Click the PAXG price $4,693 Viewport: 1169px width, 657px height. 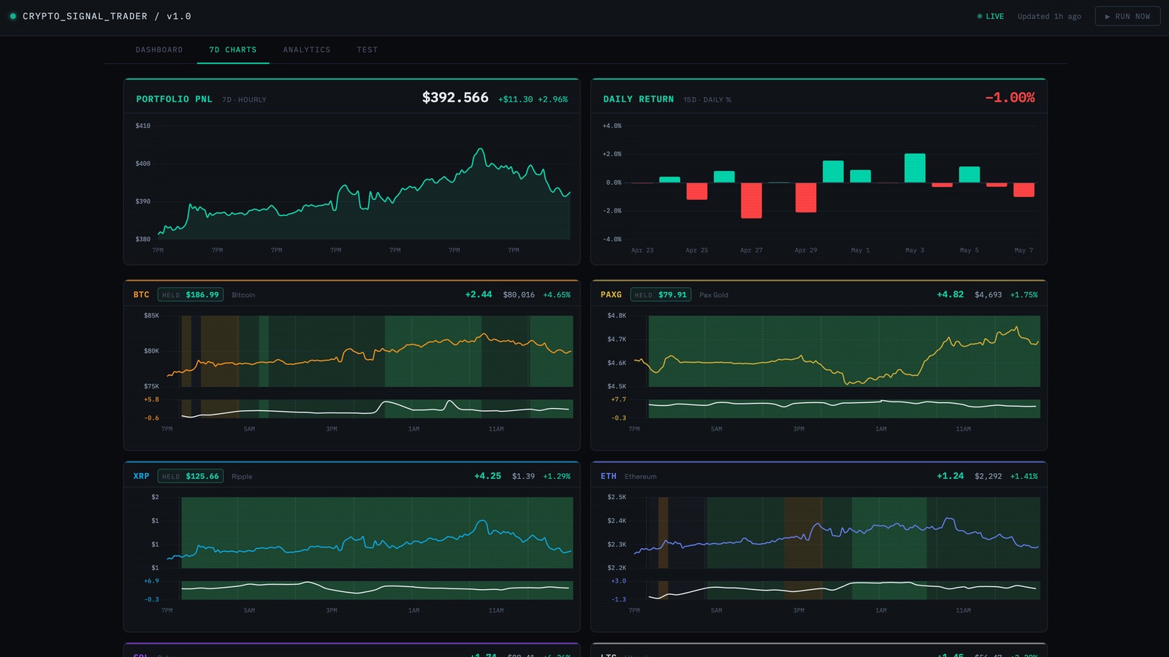pos(989,295)
